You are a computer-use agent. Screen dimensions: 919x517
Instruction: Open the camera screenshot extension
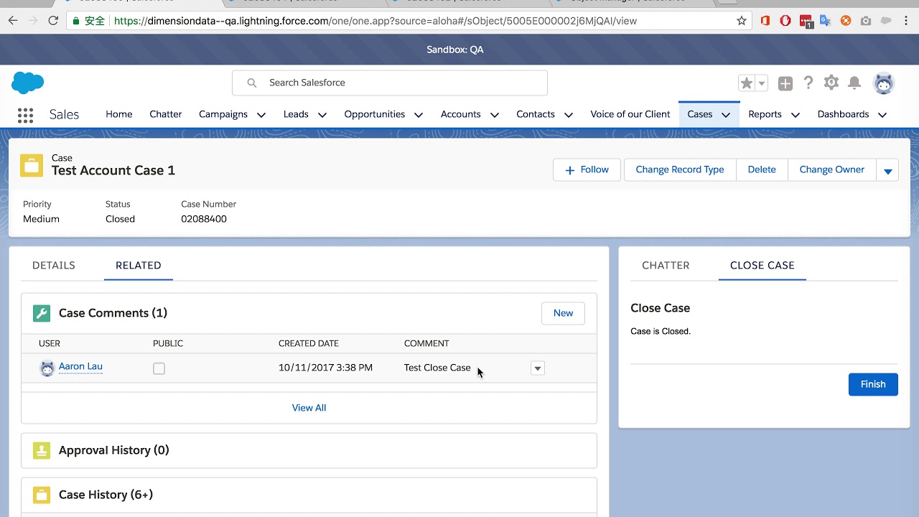point(866,21)
